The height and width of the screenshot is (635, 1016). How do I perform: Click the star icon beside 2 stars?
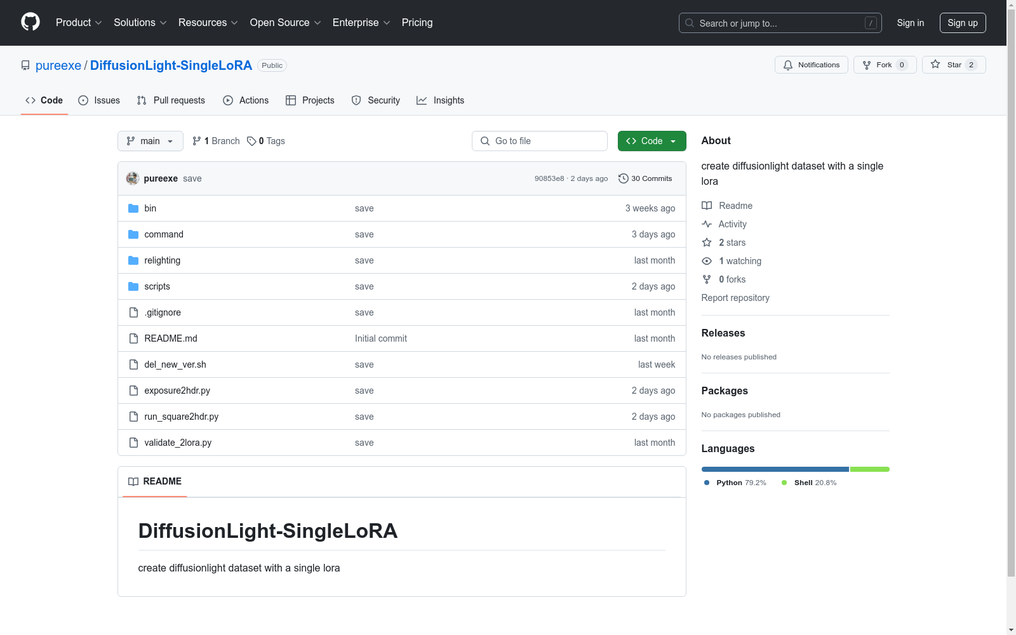click(707, 243)
